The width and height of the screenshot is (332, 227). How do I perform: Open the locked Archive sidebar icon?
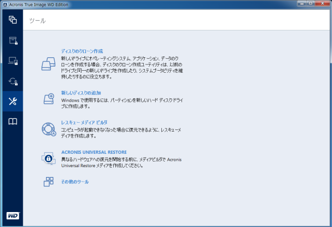pos(13,41)
